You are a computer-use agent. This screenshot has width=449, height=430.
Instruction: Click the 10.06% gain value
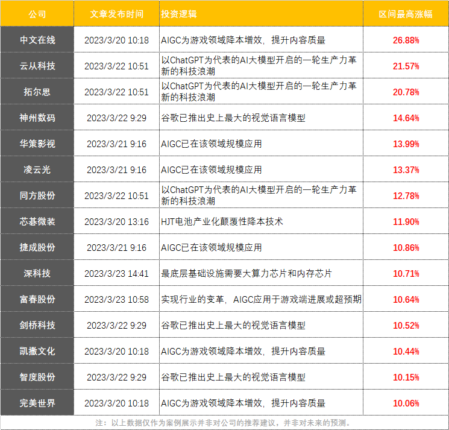click(x=406, y=403)
